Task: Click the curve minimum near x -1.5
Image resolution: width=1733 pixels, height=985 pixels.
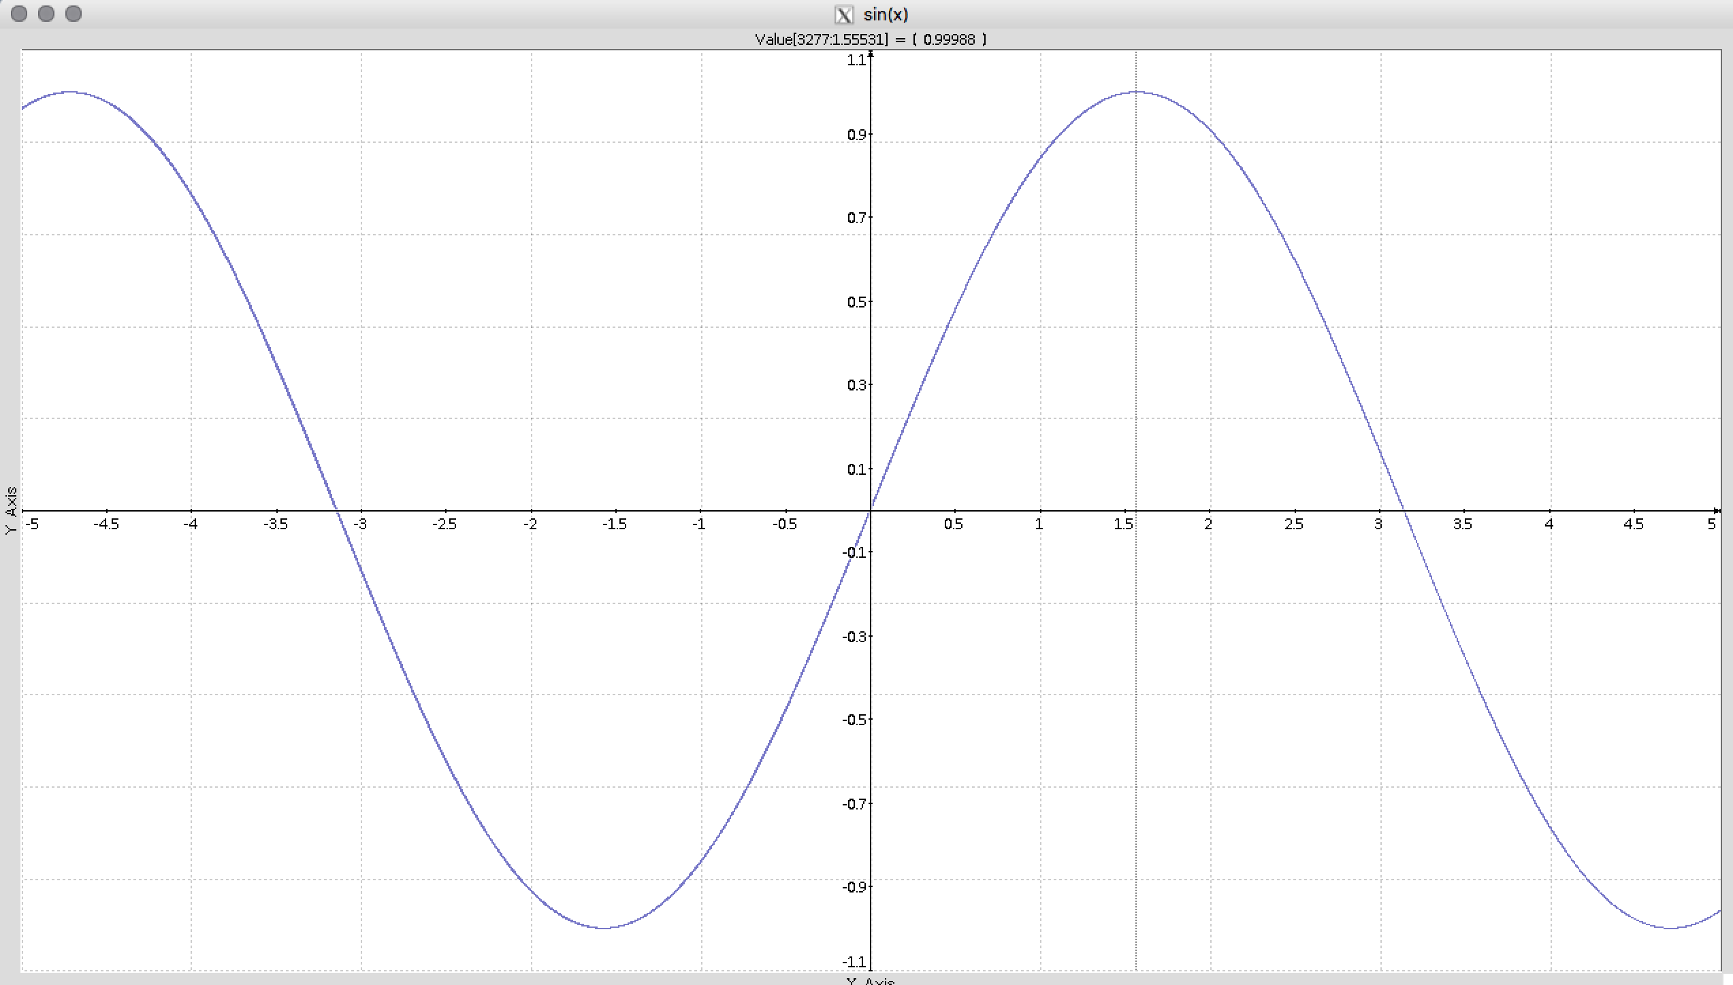Action: (604, 928)
